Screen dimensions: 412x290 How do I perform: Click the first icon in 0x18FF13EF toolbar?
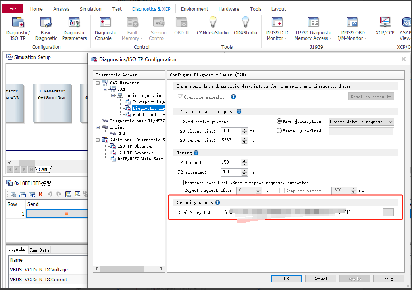[x=13, y=194]
